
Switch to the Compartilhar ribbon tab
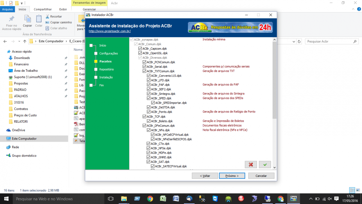tap(43, 9)
